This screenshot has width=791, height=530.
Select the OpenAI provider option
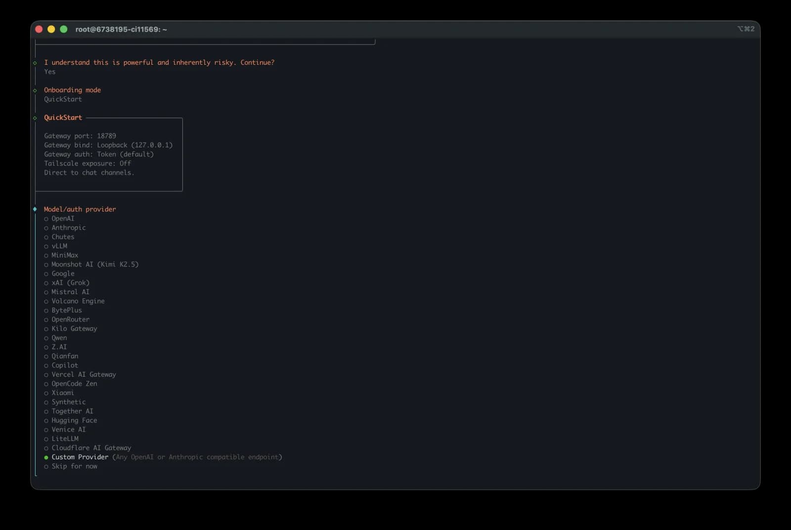(x=59, y=219)
